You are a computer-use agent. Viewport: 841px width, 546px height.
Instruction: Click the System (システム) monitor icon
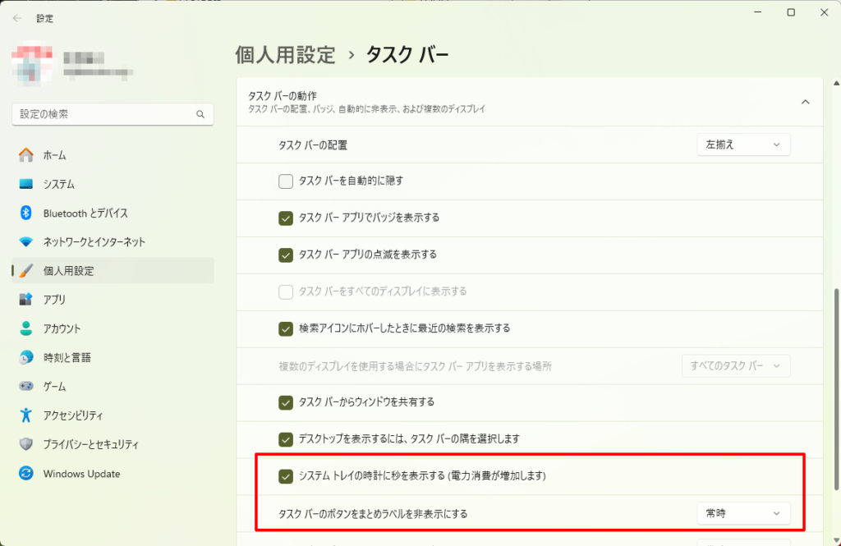point(26,184)
